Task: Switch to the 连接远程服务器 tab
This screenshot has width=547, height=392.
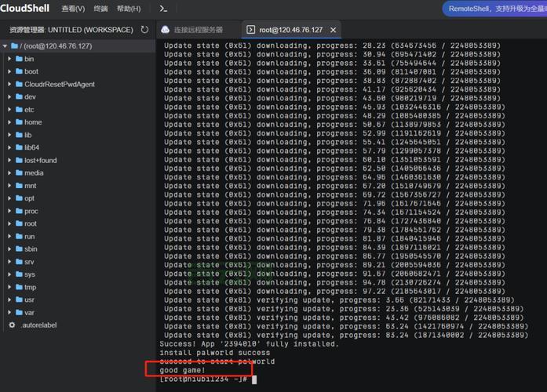Action: coord(198,30)
